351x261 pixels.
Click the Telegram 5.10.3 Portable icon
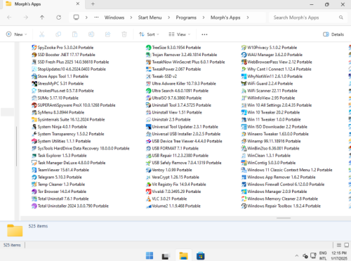click(x=34, y=177)
